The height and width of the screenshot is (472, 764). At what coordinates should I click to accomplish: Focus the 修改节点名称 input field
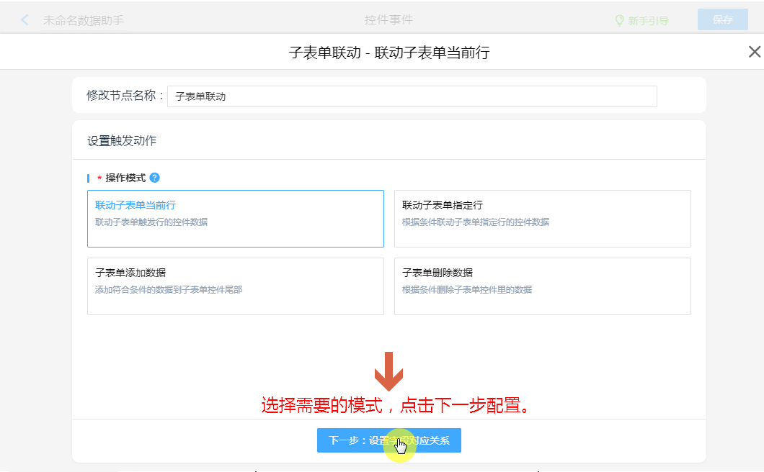coord(412,96)
